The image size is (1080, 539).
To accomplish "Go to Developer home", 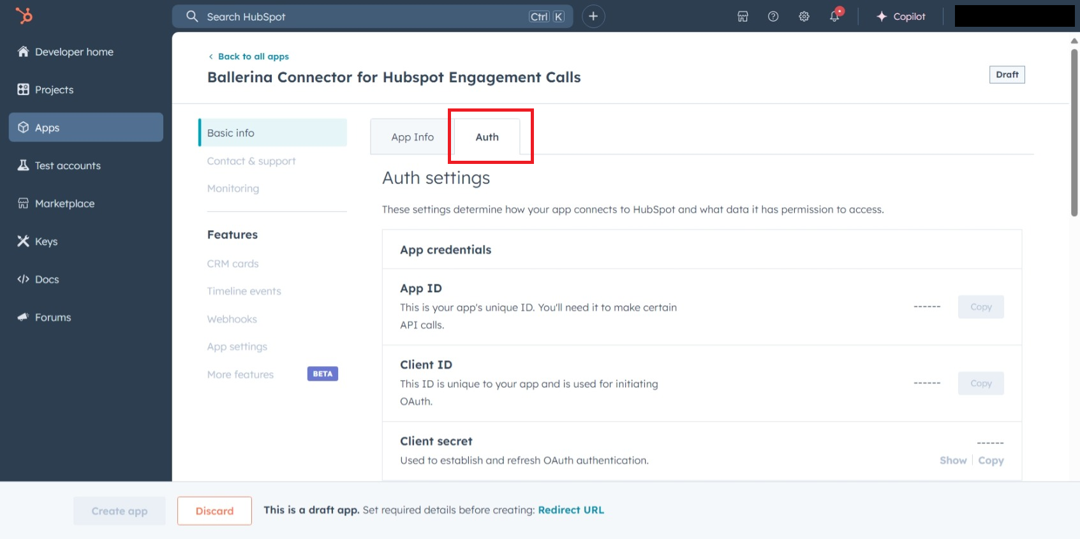I will pyautogui.click(x=86, y=52).
